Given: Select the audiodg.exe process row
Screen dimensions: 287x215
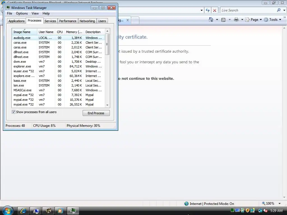Looking at the screenshot, I should point(58,38).
